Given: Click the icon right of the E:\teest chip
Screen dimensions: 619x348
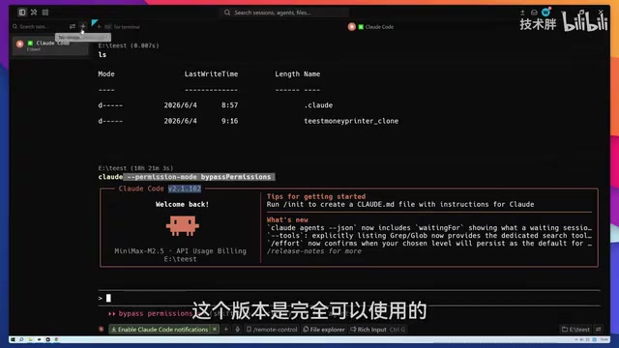Looking at the screenshot, I should (599, 329).
